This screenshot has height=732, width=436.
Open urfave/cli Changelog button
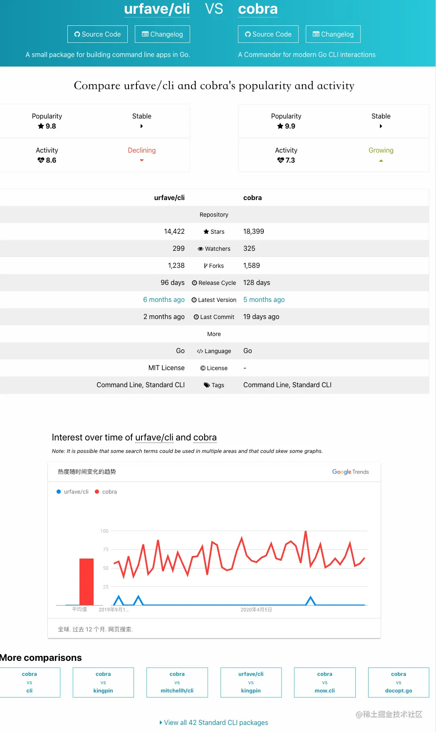tap(162, 34)
